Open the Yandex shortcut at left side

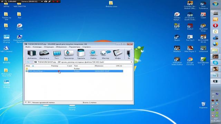click(20, 27)
